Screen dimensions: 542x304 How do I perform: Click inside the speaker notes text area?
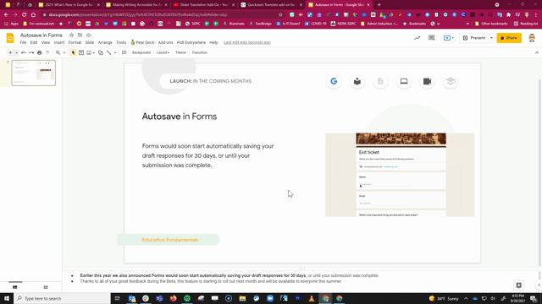pyautogui.click(x=301, y=279)
